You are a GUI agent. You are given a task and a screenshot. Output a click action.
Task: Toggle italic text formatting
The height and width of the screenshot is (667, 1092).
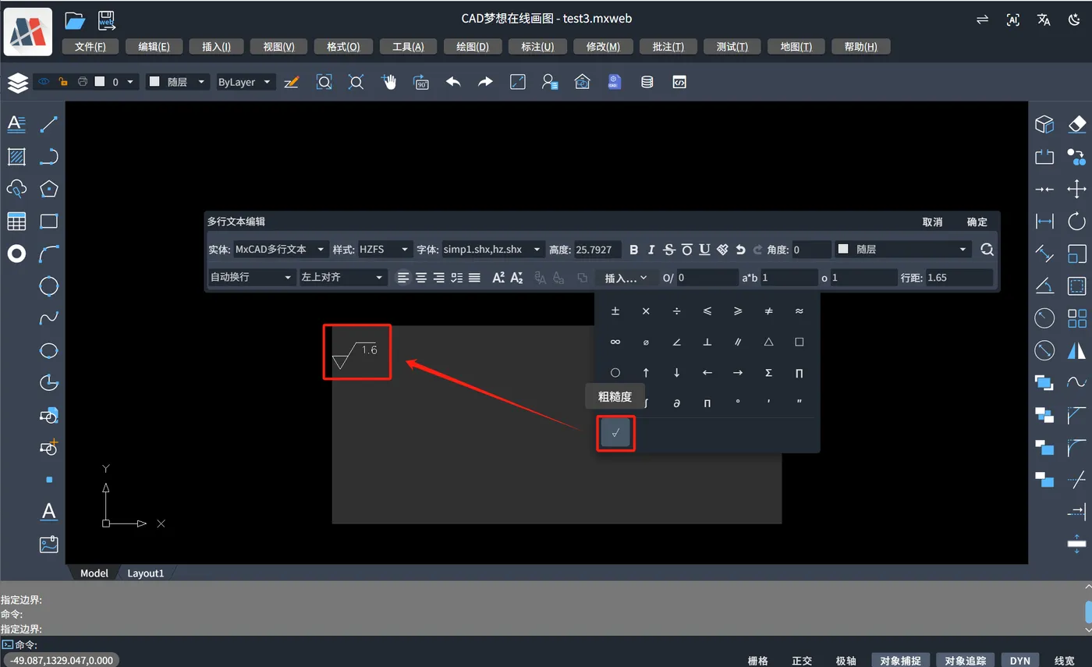point(651,250)
